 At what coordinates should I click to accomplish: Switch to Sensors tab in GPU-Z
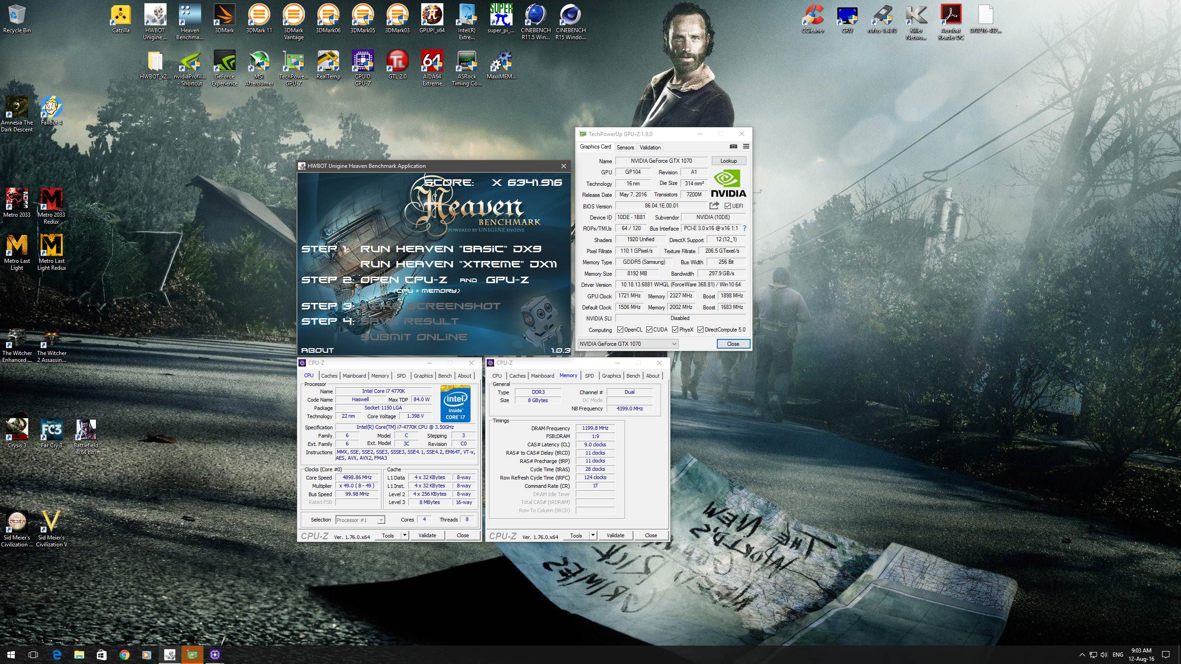pos(625,148)
